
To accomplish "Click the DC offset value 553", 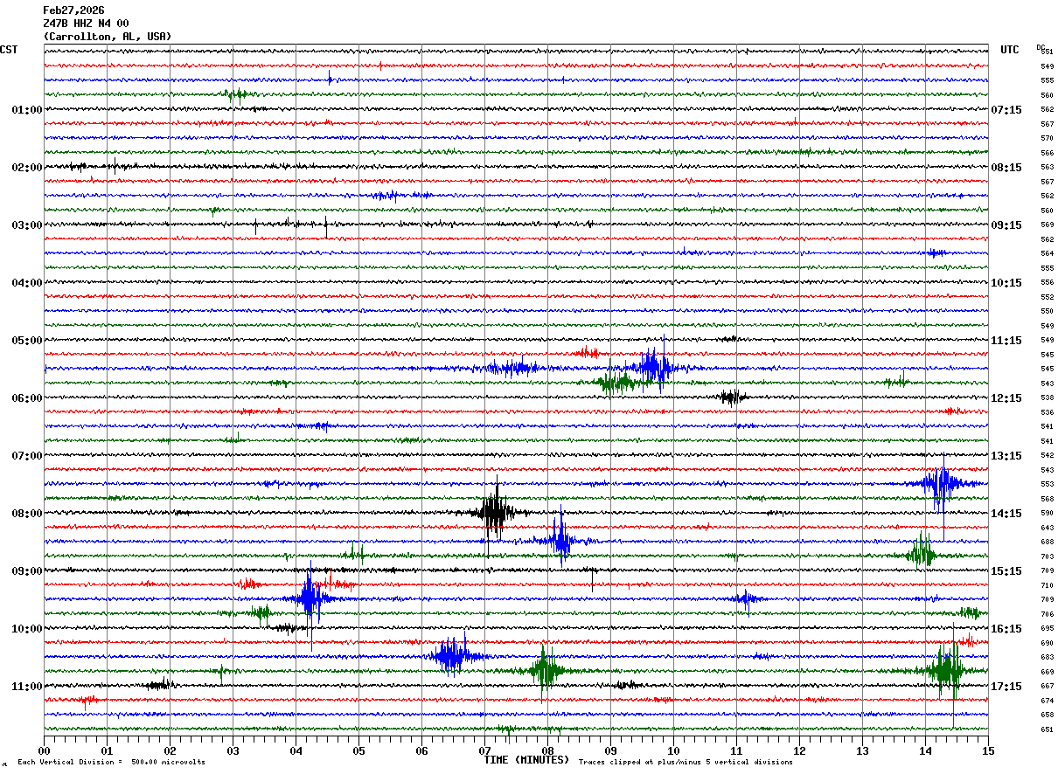I will pos(1047,485).
